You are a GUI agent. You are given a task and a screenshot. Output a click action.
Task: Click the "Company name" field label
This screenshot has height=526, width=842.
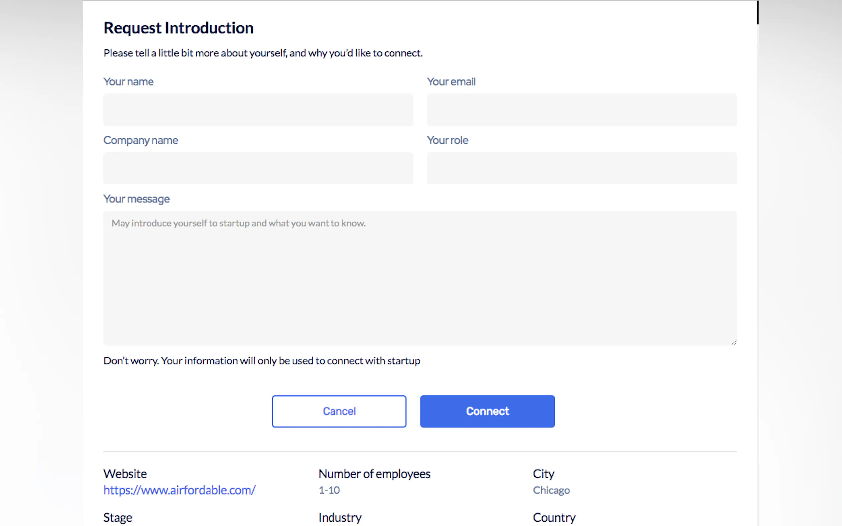point(141,140)
